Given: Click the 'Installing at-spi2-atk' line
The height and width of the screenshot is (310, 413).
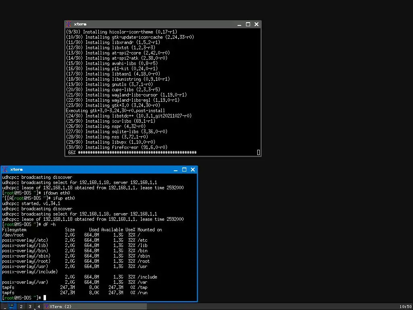Looking at the screenshot, I should [x=117, y=58].
